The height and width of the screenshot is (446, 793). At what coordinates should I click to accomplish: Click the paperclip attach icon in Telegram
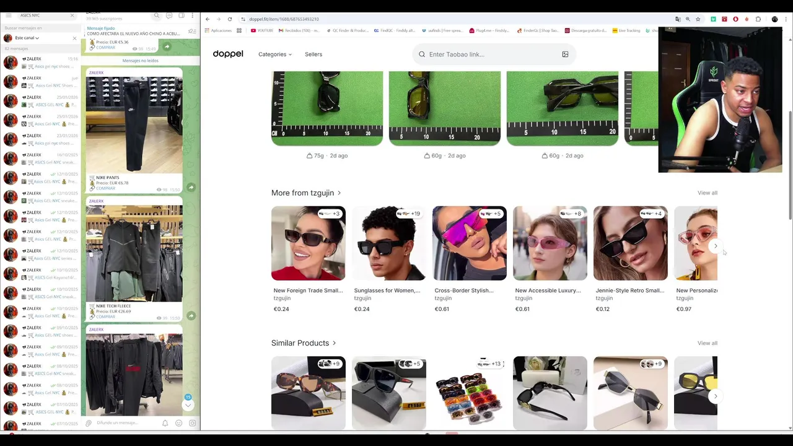tap(89, 423)
